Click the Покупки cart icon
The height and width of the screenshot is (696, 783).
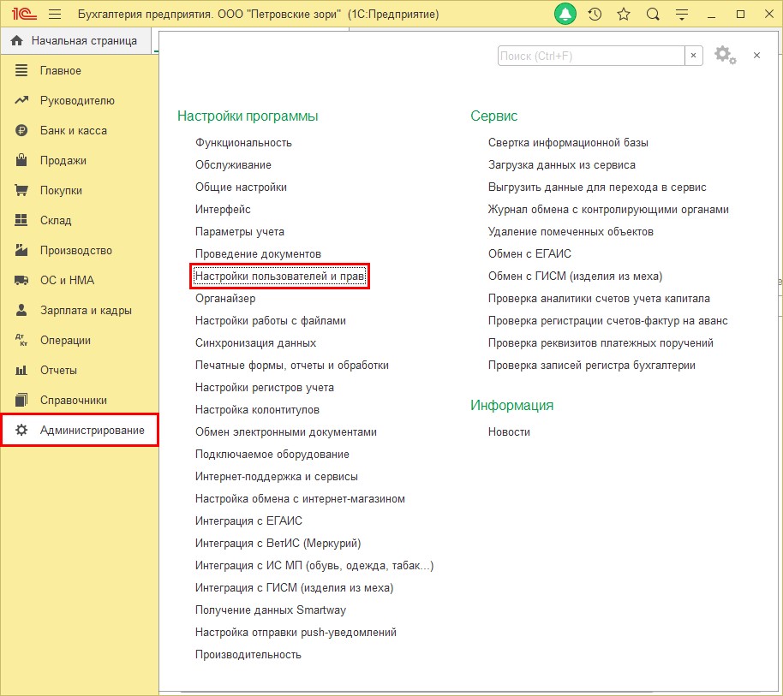[21, 190]
